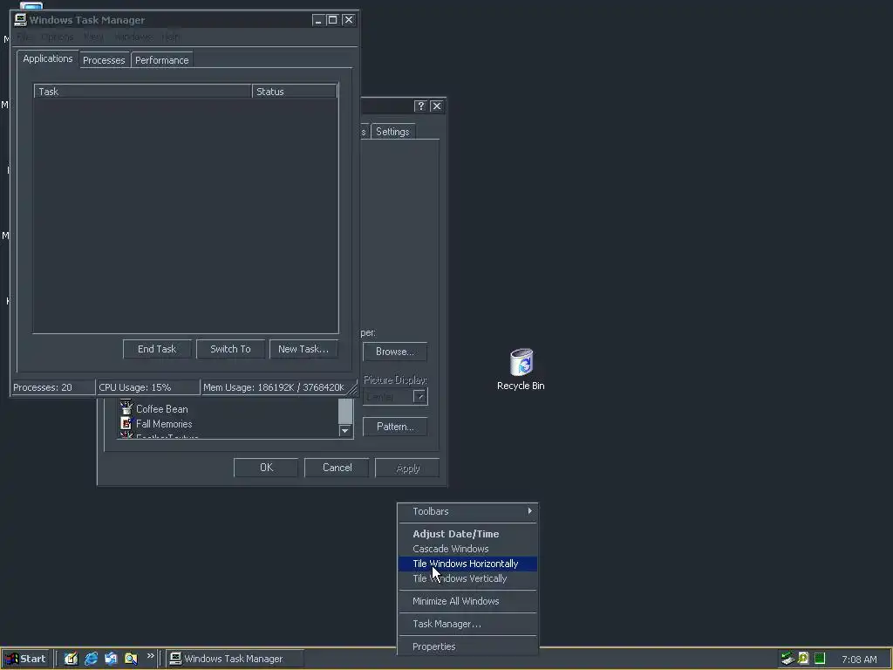Choose Cascade Windows

467,550
